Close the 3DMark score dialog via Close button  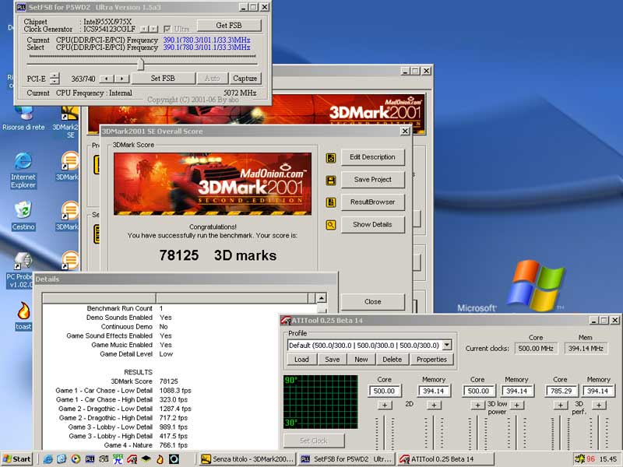(373, 302)
